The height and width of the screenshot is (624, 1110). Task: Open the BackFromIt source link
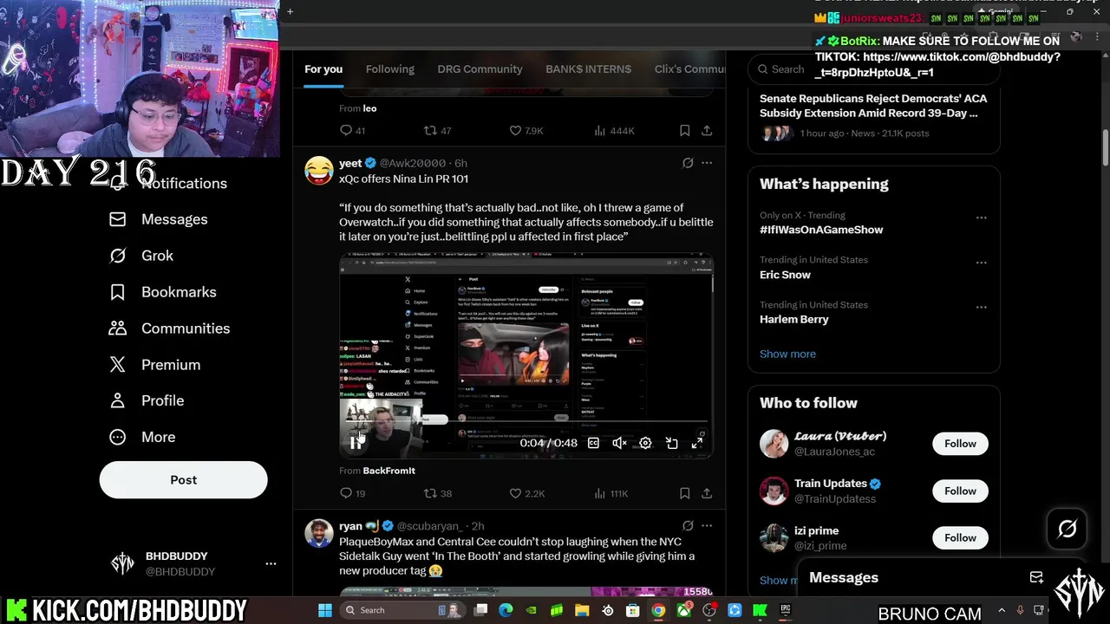click(388, 471)
